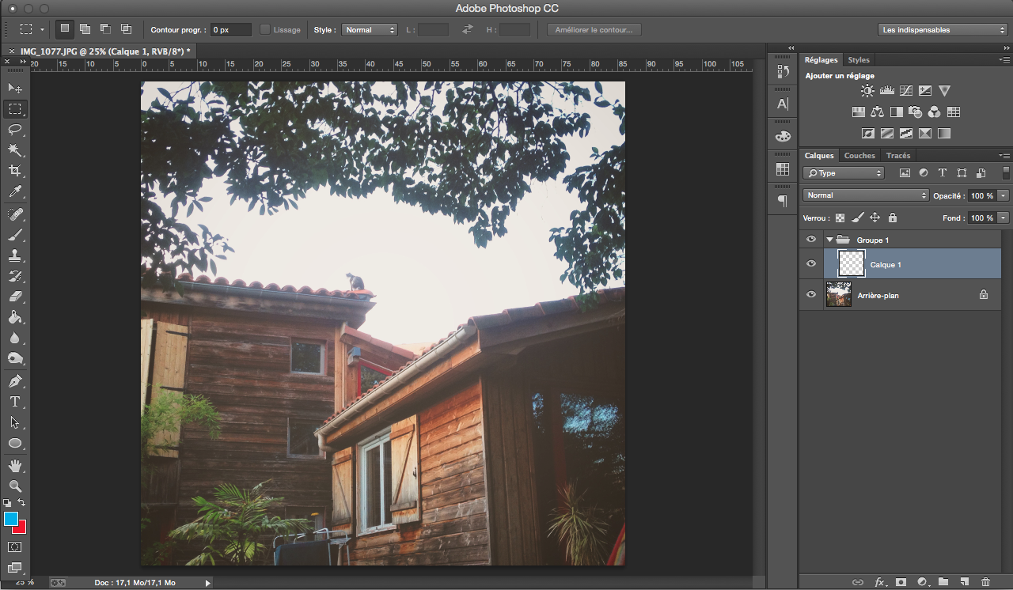The image size is (1013, 590).
Task: Select the Magic Wand tool
Action: 15,149
